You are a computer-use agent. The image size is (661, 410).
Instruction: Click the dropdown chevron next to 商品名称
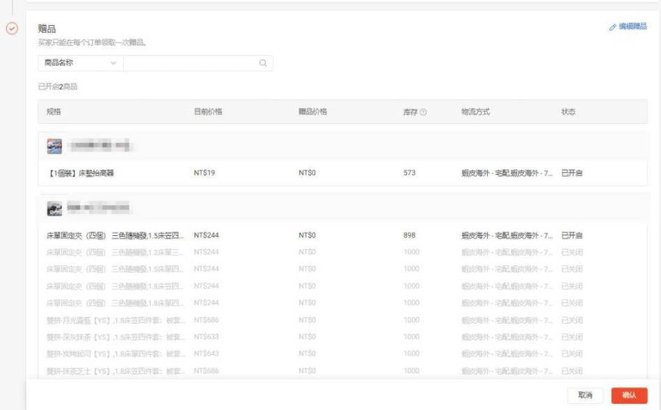(113, 63)
